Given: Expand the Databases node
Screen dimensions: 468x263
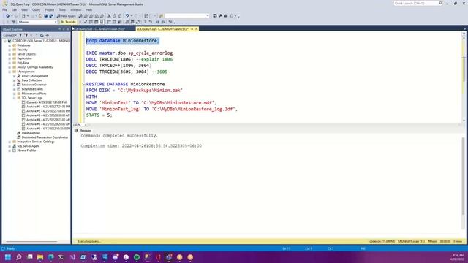Looking at the screenshot, I should [x=10, y=45].
